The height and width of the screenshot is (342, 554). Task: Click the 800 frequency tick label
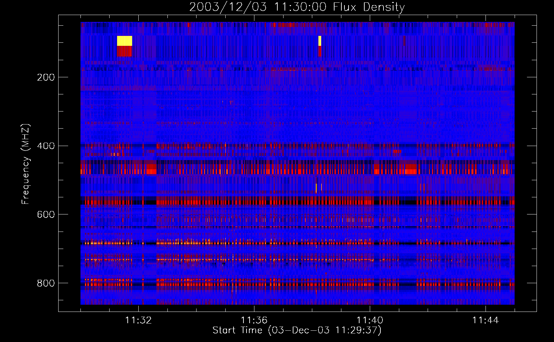click(x=46, y=283)
